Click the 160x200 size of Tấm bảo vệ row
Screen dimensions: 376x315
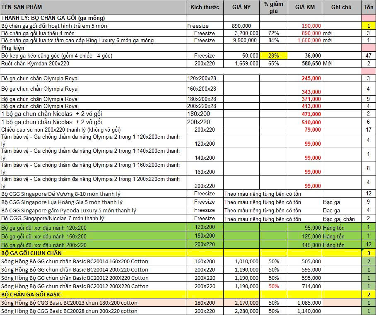tap(205, 168)
